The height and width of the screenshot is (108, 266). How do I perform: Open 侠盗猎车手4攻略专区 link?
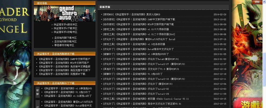65,32
